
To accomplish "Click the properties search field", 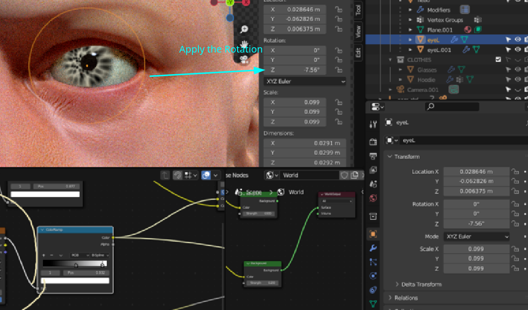I will [451, 107].
